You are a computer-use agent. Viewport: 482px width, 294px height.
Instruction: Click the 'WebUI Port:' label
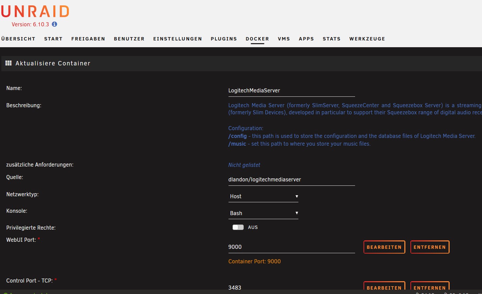tap(21, 240)
